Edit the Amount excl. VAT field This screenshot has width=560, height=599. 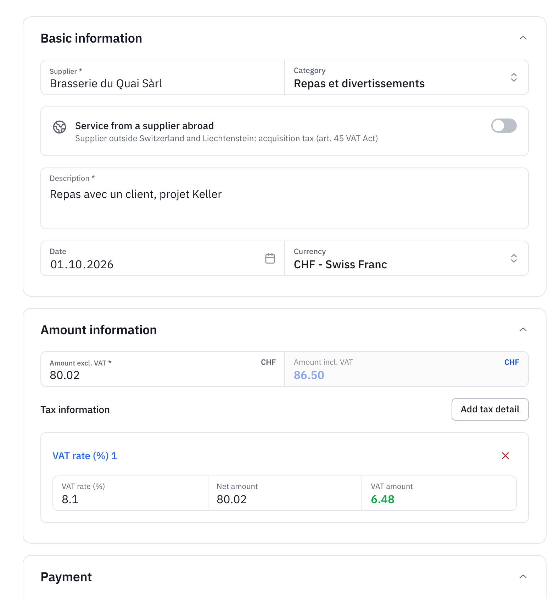[163, 369]
